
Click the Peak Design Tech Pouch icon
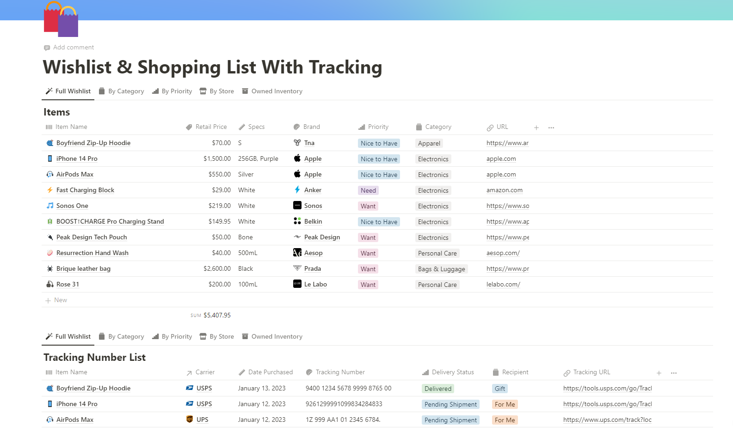coord(50,237)
